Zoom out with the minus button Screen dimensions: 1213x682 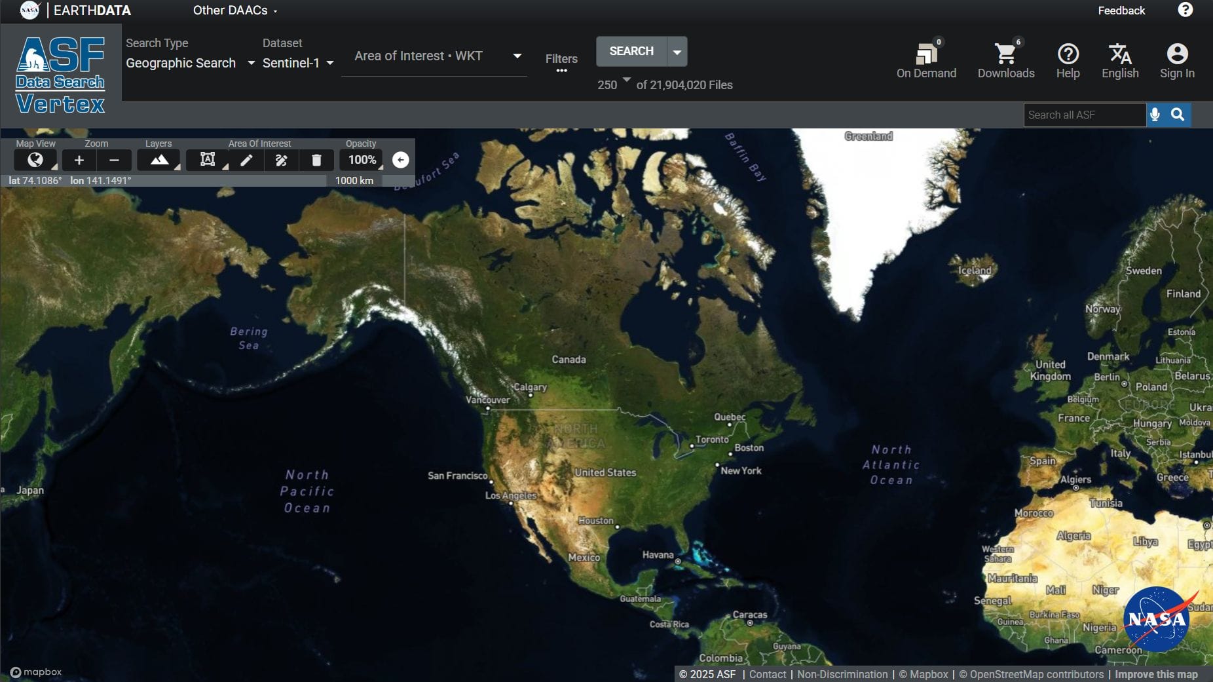(114, 160)
